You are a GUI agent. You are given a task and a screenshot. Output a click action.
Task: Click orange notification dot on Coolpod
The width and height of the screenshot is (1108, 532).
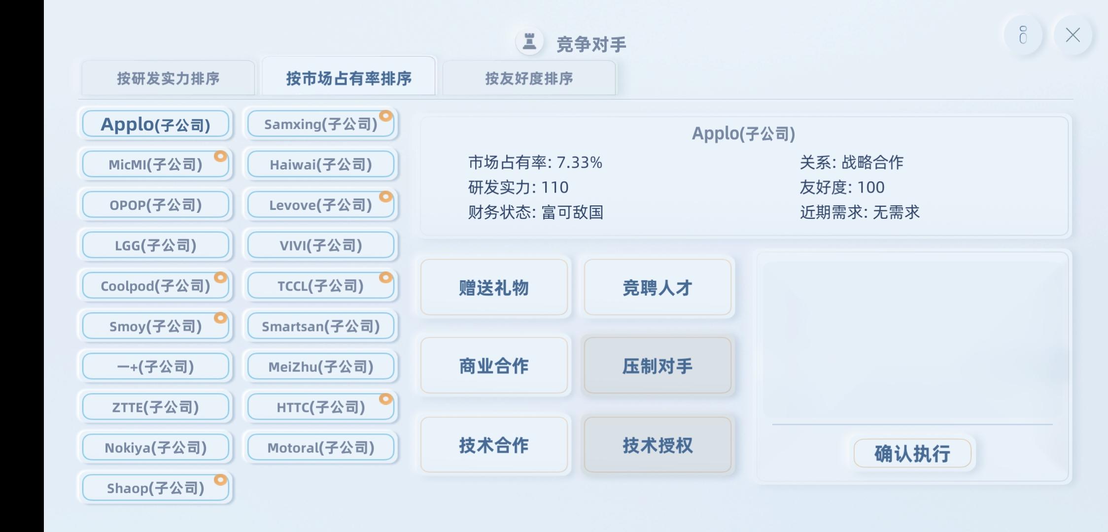(220, 278)
